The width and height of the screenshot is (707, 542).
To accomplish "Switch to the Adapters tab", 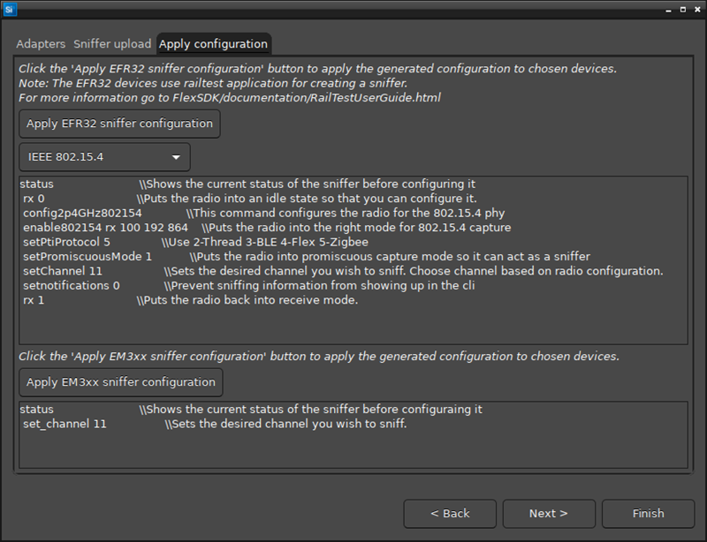I will click(41, 43).
